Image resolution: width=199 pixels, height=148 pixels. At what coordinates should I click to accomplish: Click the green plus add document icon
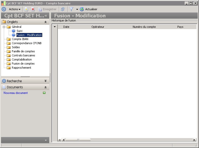[44, 93]
